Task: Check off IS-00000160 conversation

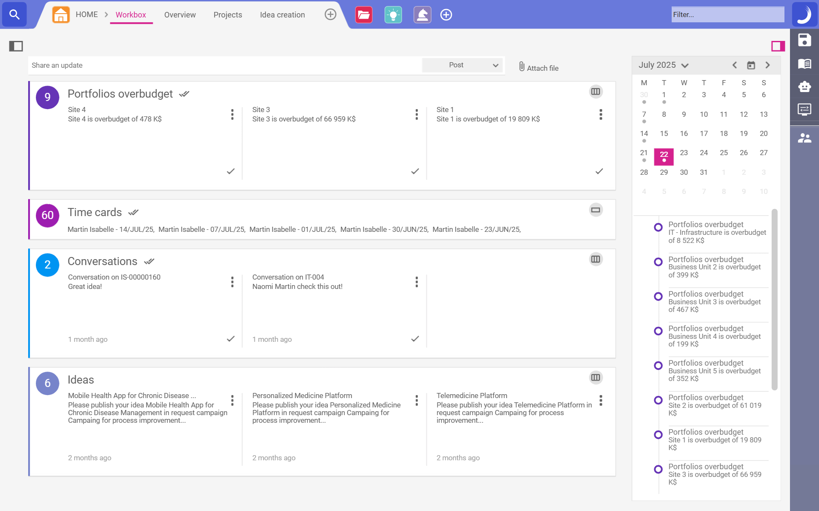Action: [230, 339]
